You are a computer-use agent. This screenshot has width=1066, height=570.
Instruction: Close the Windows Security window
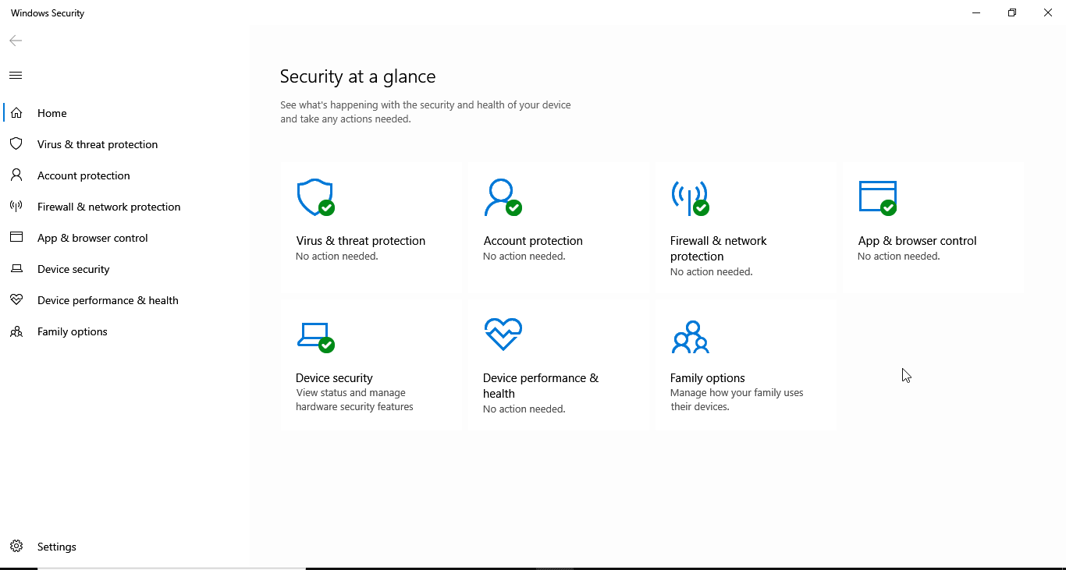pos(1048,12)
